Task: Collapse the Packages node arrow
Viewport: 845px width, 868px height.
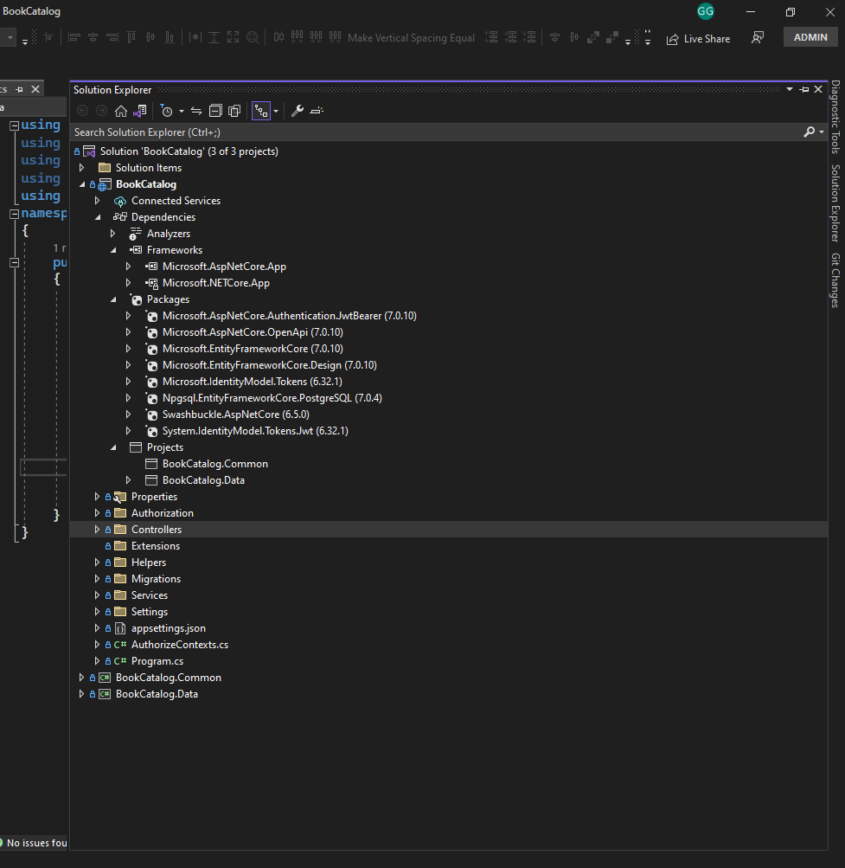Action: pyautogui.click(x=113, y=299)
